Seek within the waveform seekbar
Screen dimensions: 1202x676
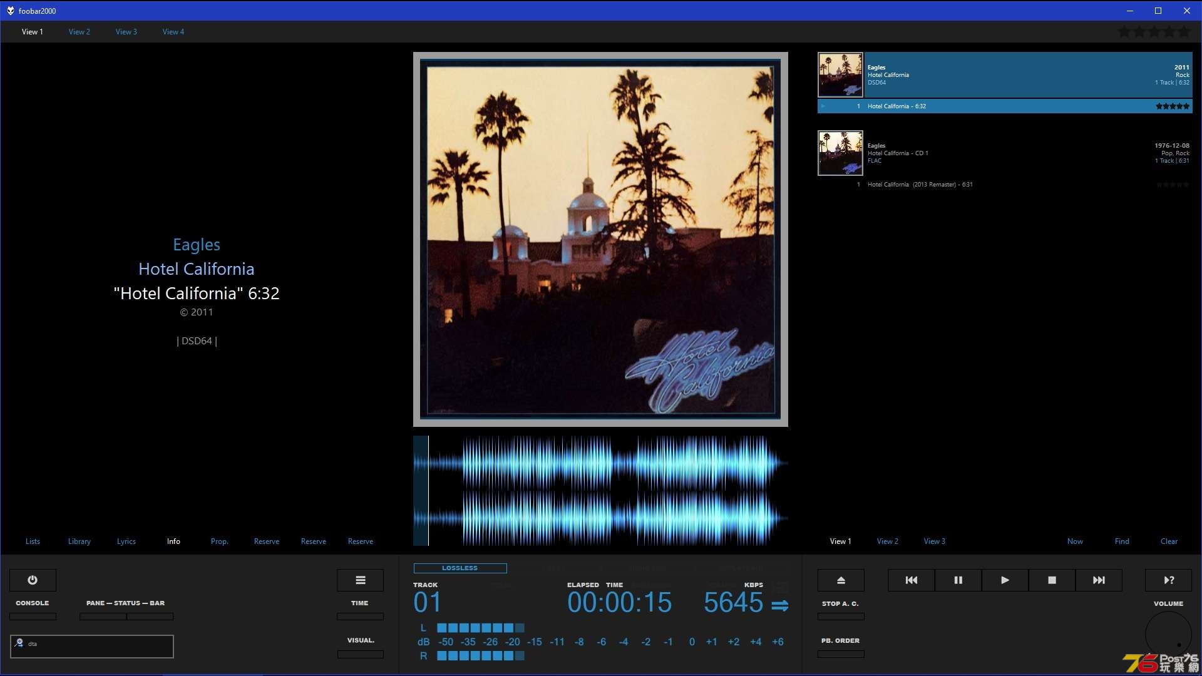[x=600, y=491]
